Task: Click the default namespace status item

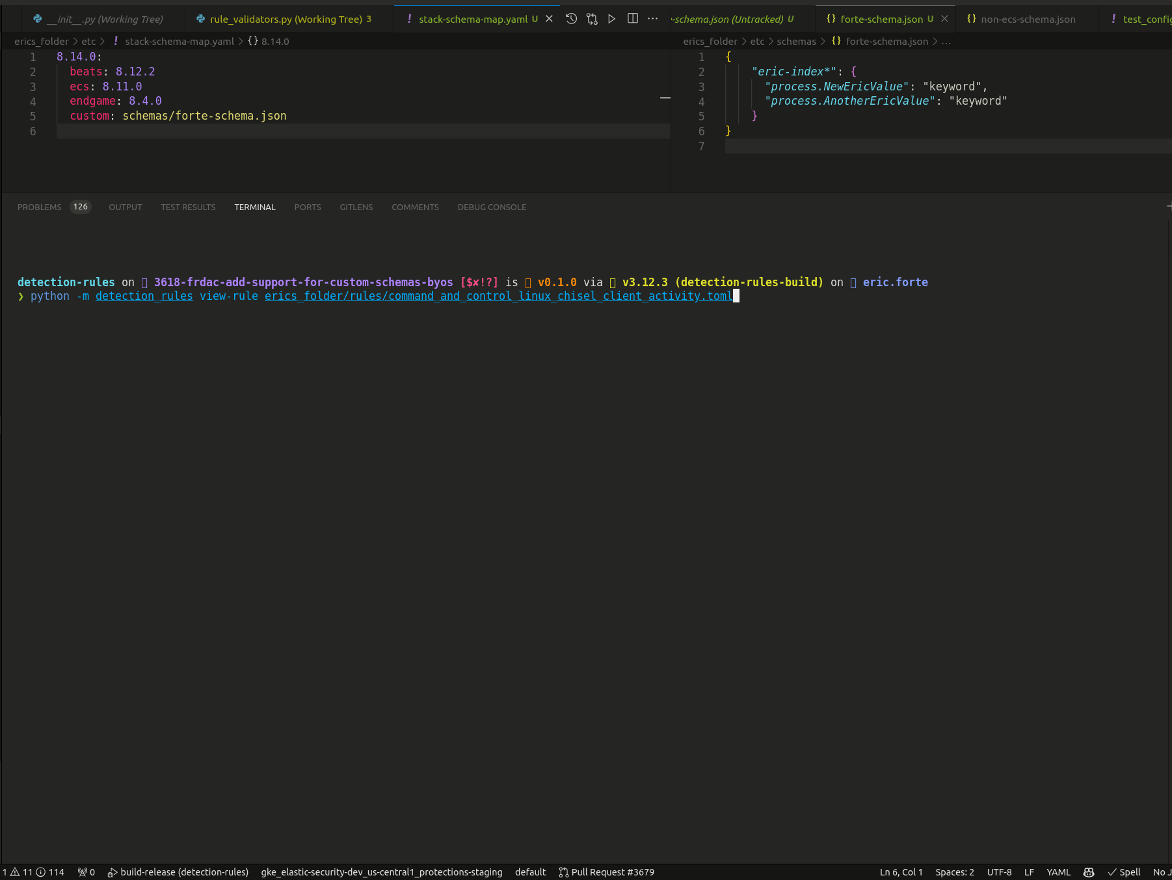Action: (530, 872)
